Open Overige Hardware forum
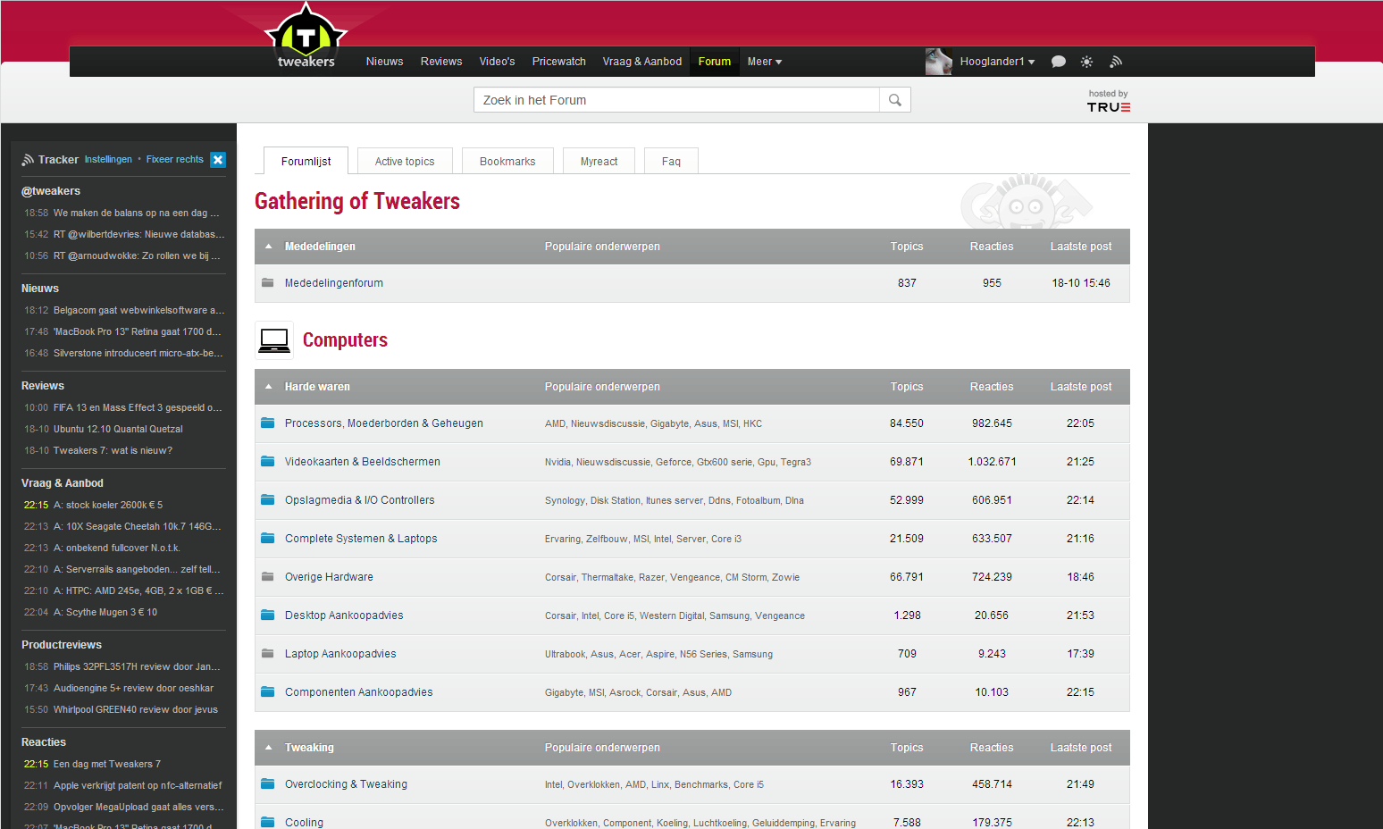Screen dimensions: 1383x829 [x=329, y=577]
